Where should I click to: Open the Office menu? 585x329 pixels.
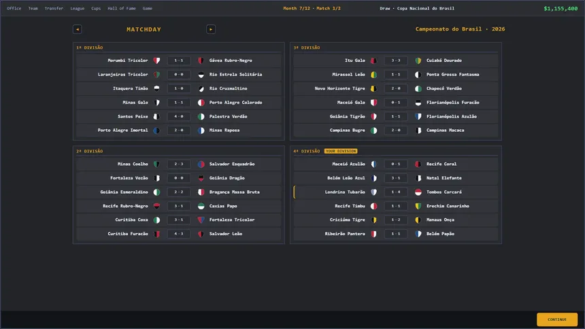14,8
